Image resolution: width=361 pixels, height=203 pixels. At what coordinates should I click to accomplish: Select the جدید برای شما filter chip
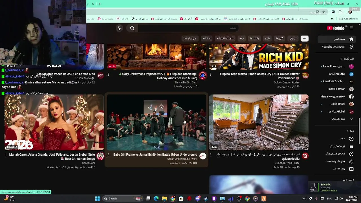point(190,38)
